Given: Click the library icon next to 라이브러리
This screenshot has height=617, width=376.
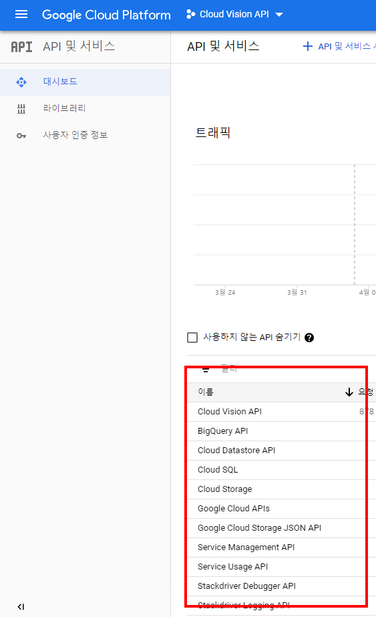Looking at the screenshot, I should [x=21, y=108].
